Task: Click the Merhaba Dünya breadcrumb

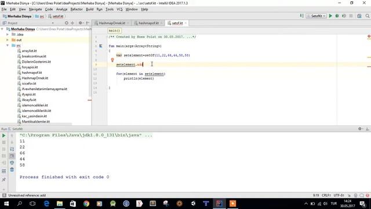Action: click(x=17, y=16)
